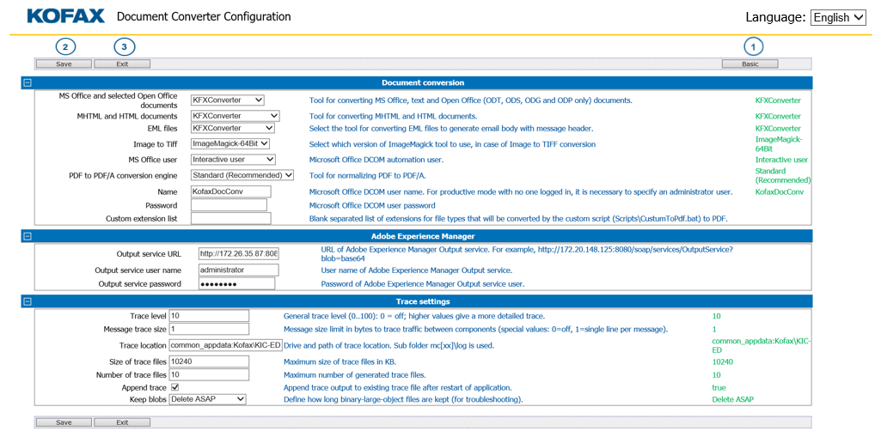Open the Keep blobs dropdown
The width and height of the screenshot is (881, 431).
(207, 399)
